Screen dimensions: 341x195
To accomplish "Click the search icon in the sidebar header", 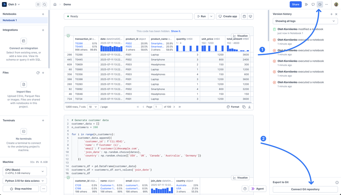I will coord(44,4).
